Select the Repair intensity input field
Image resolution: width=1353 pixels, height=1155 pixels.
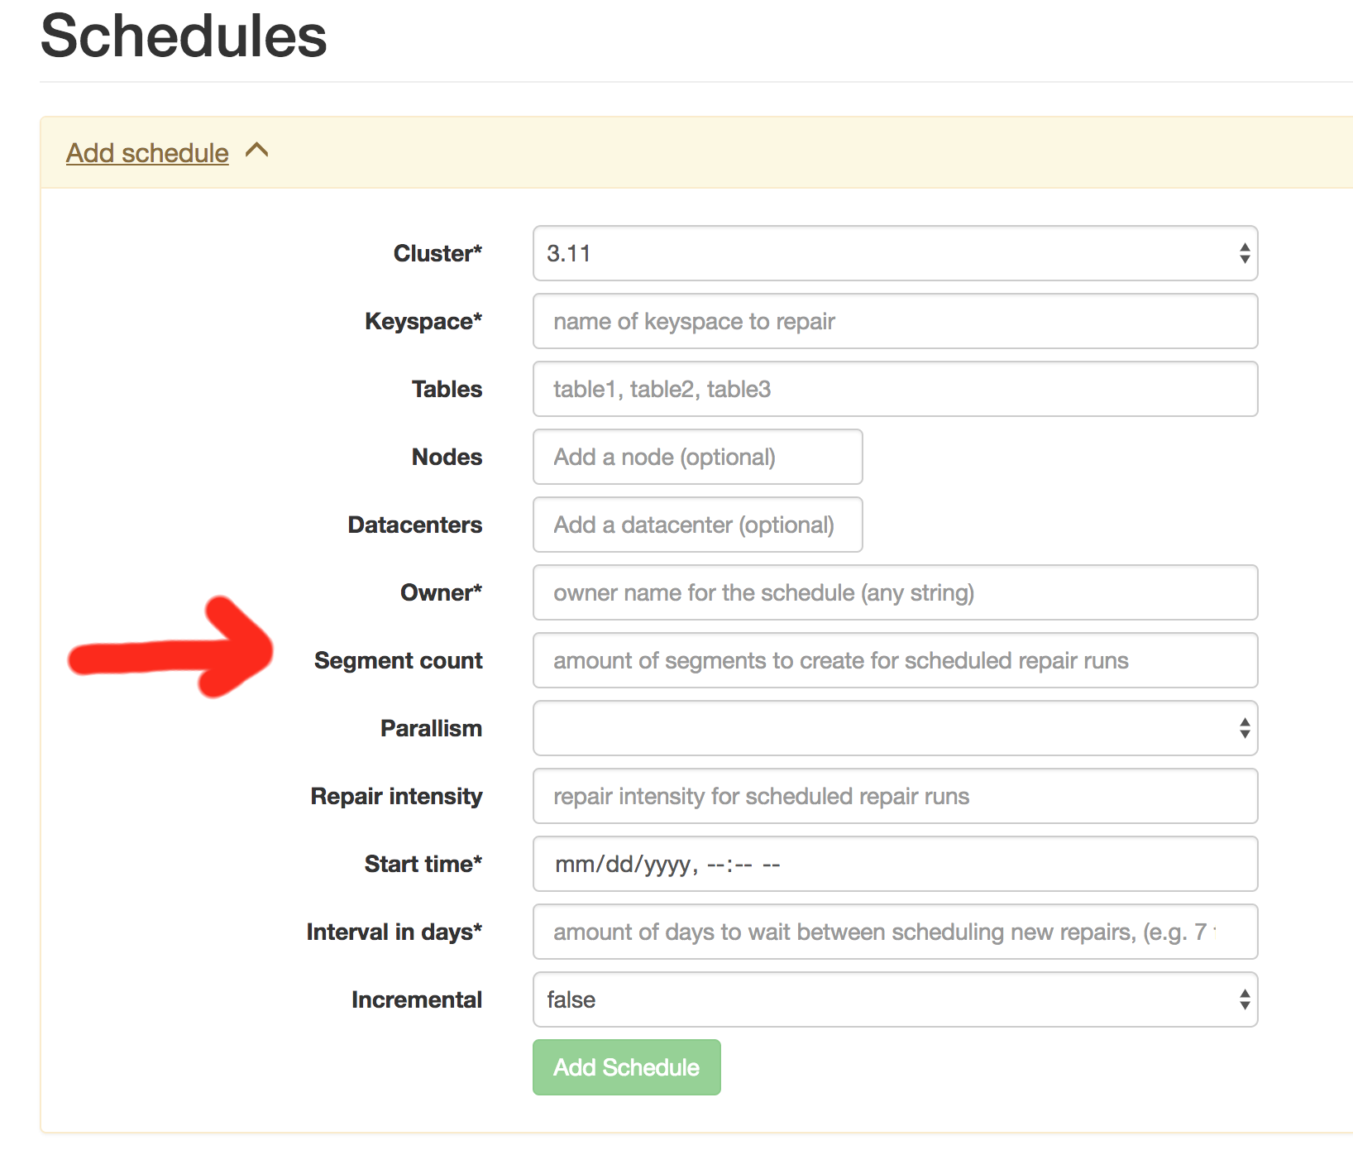tap(895, 796)
